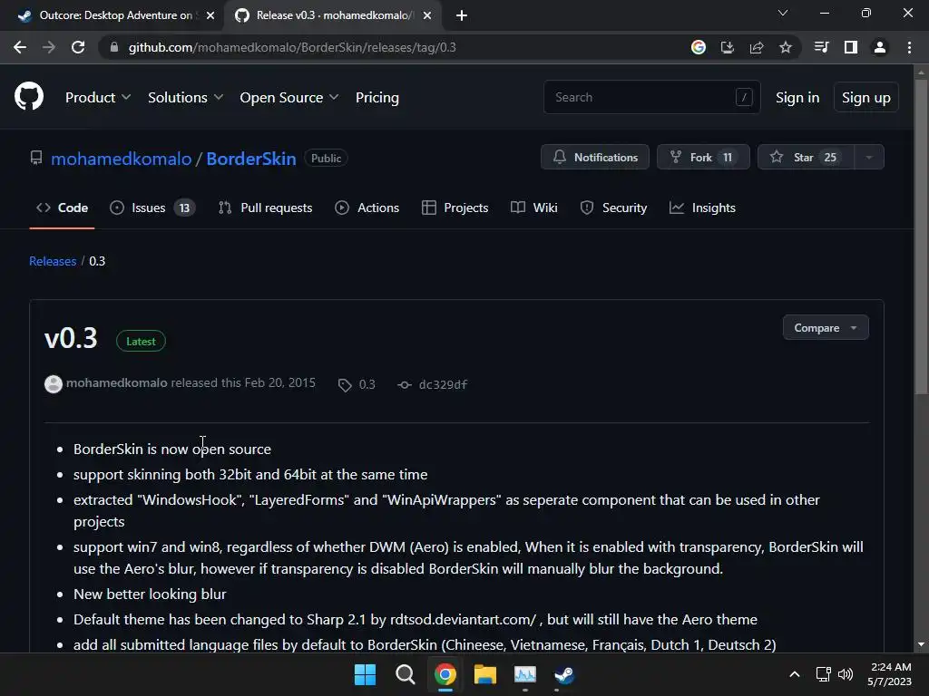This screenshot has width=929, height=696.
Task: Open Windows taskbar search
Action: point(406,674)
